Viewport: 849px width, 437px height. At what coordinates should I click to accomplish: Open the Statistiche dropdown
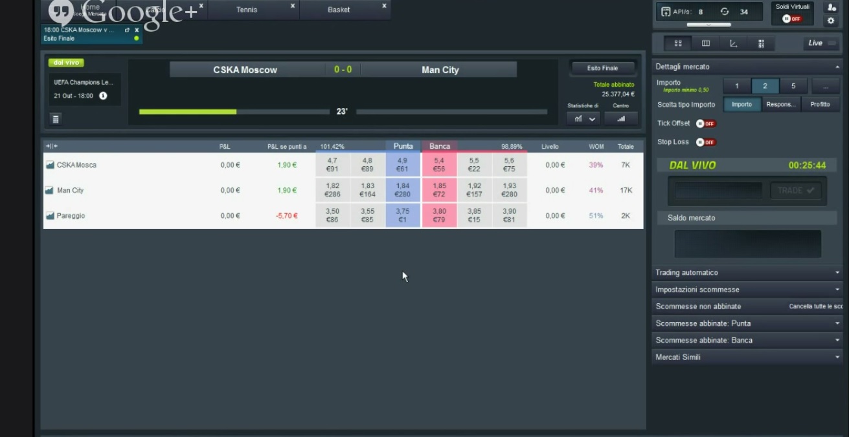click(584, 118)
